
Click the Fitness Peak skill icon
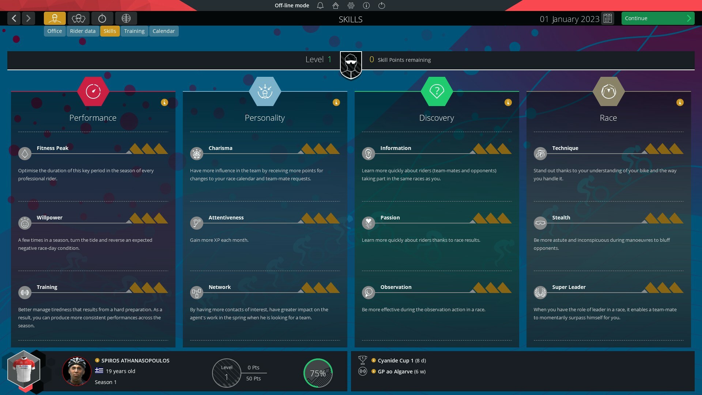(24, 153)
